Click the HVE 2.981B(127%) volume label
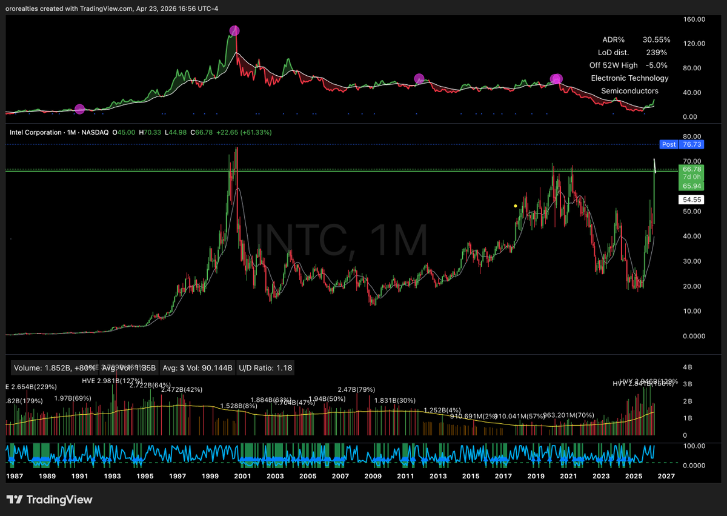This screenshot has height=516, width=727. 114,381
